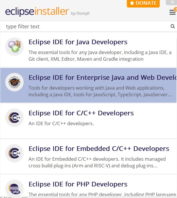Close the installer window
This screenshot has height=198, width=177.
click(x=172, y=2)
